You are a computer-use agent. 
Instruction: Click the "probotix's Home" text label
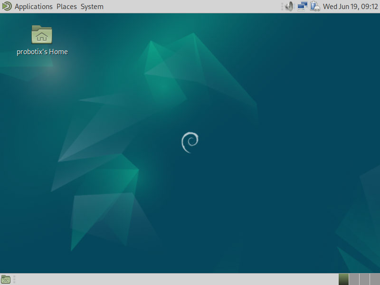tap(42, 52)
